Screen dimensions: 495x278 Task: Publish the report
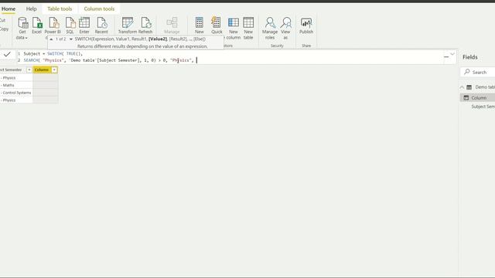pos(306,25)
